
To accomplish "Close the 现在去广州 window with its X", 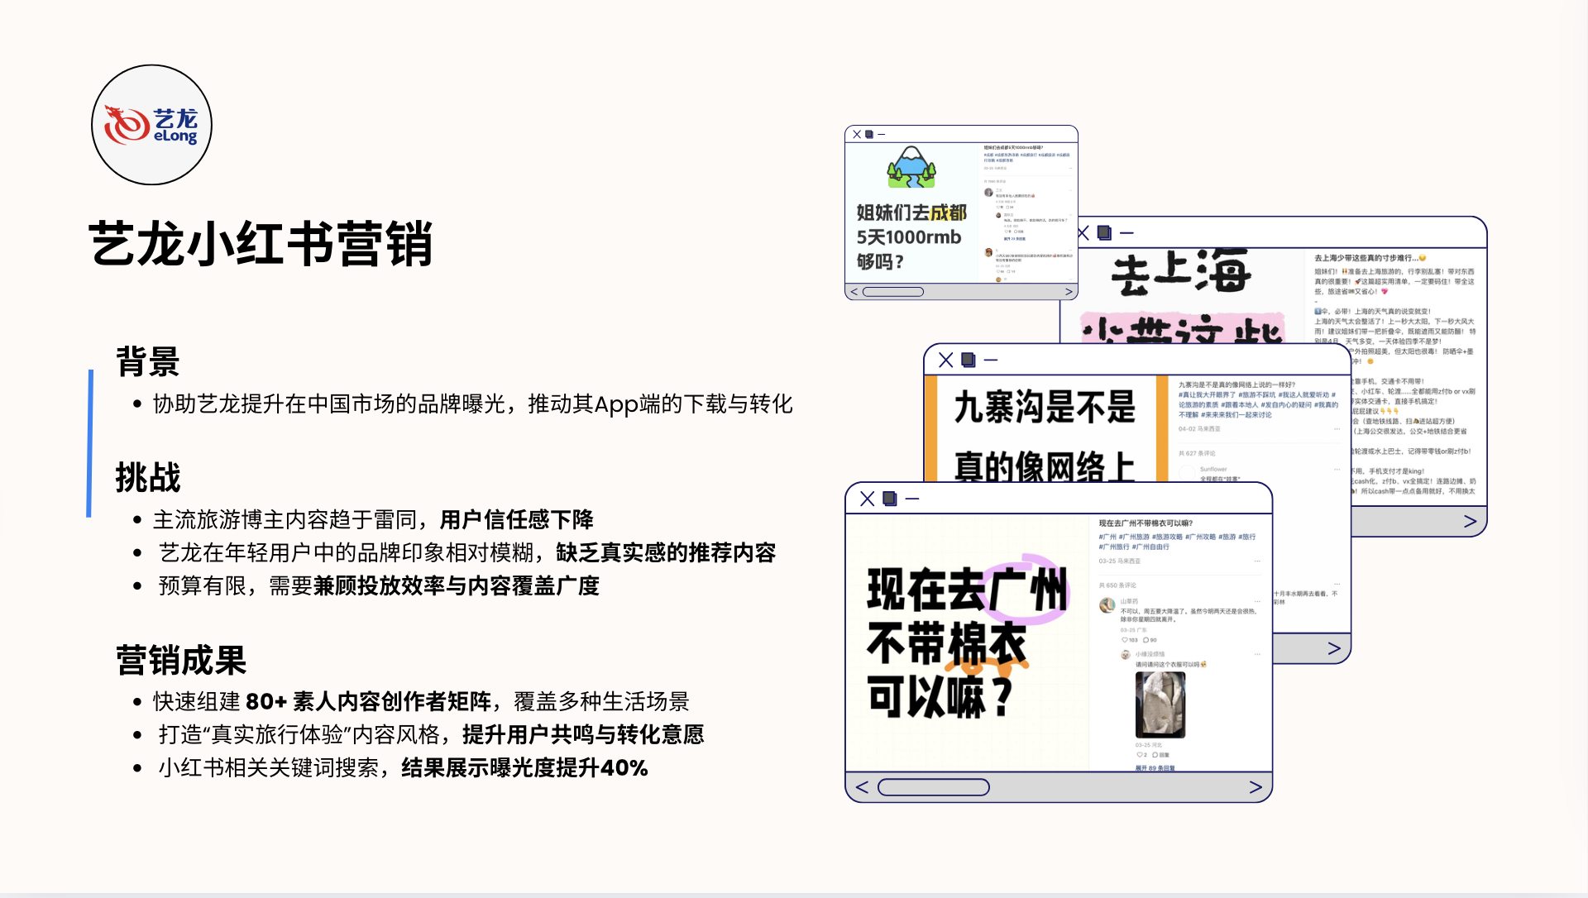I will click(868, 499).
